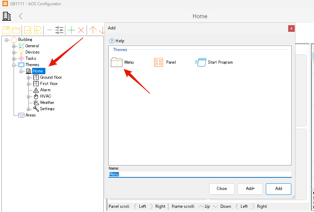The image size is (314, 212).
Task: Click Frame scroll Up button
Action: tap(204, 206)
